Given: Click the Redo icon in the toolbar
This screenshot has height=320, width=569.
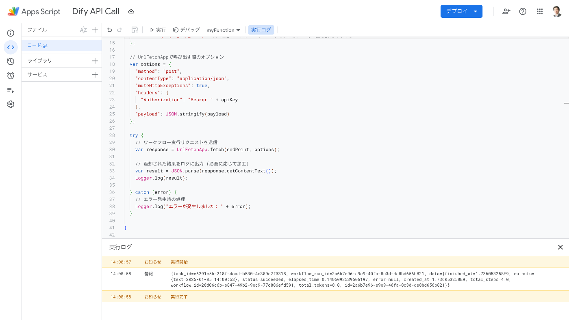Looking at the screenshot, I should (x=119, y=30).
